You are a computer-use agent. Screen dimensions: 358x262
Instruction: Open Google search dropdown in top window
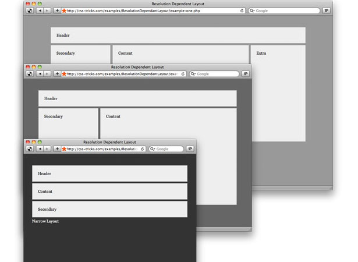click(252, 10)
